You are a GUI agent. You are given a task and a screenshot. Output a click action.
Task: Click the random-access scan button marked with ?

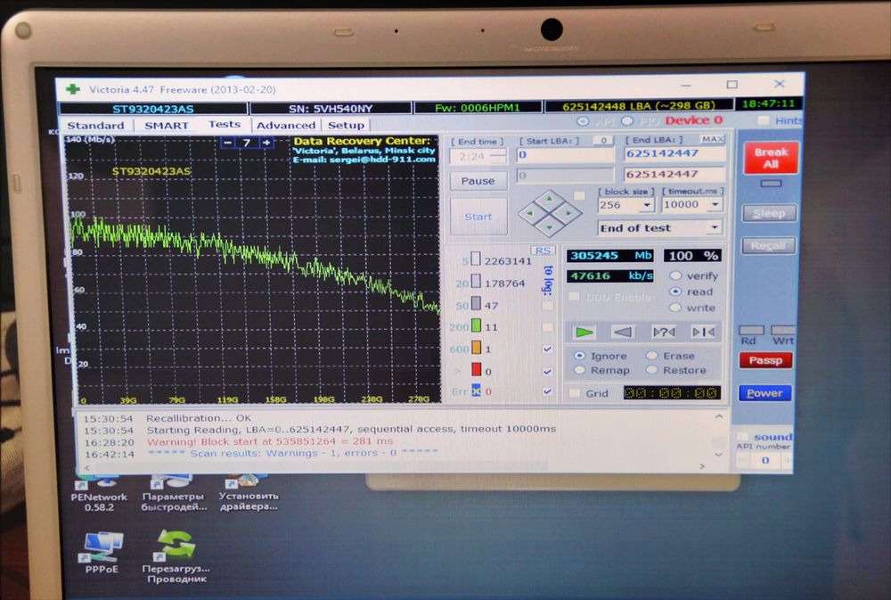pyautogui.click(x=663, y=333)
